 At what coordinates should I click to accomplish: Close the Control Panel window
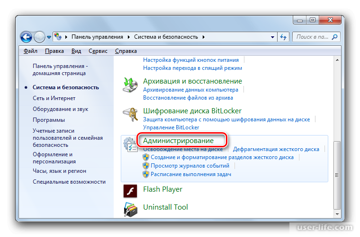pos(330,20)
